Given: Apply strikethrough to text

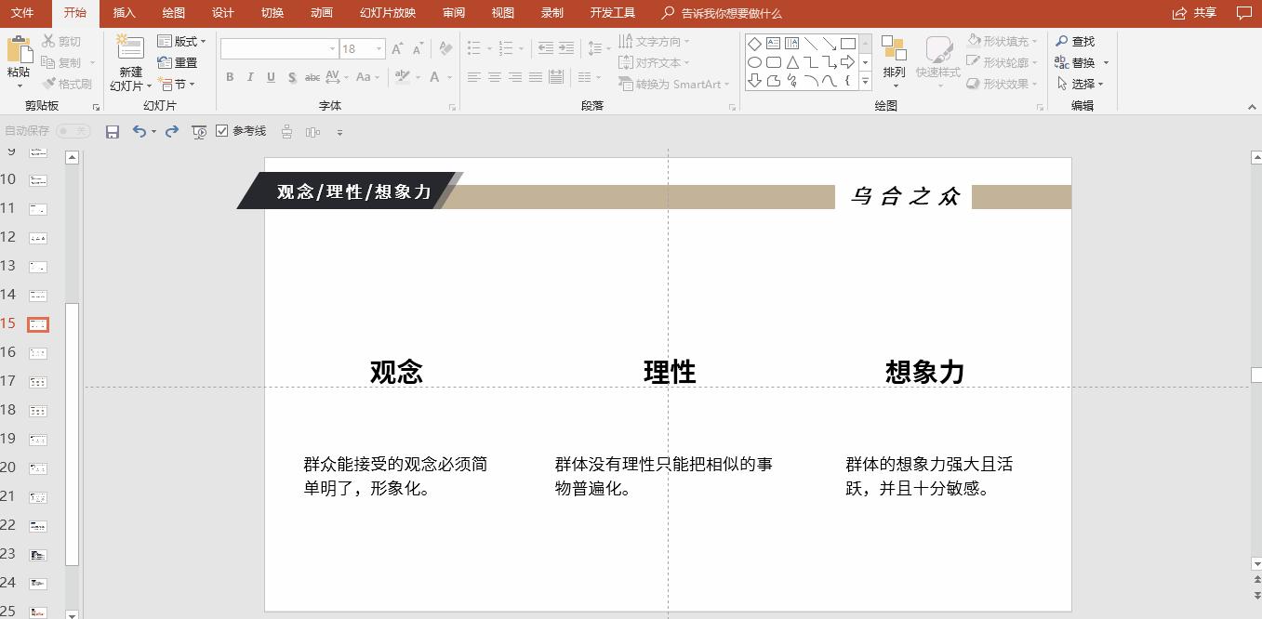Looking at the screenshot, I should [312, 78].
